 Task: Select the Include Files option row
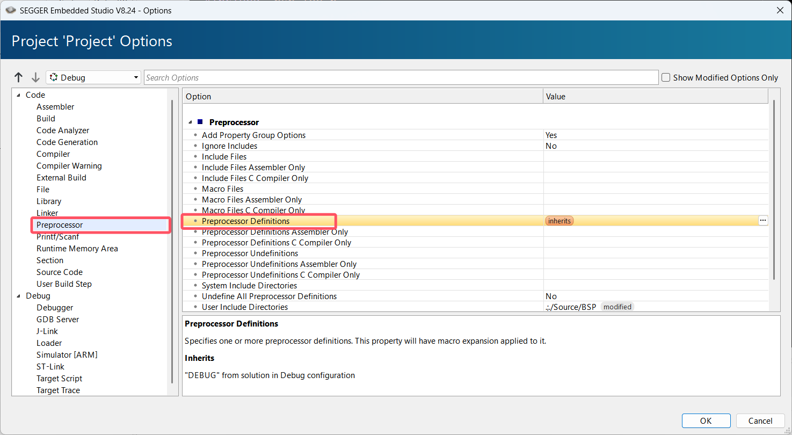click(475, 157)
